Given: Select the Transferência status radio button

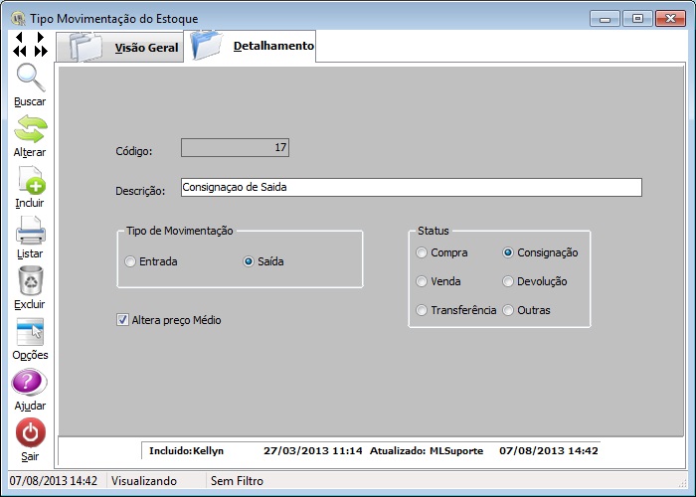Looking at the screenshot, I should [423, 310].
